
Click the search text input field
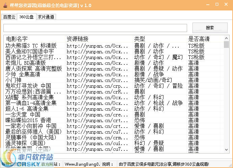[95, 28]
